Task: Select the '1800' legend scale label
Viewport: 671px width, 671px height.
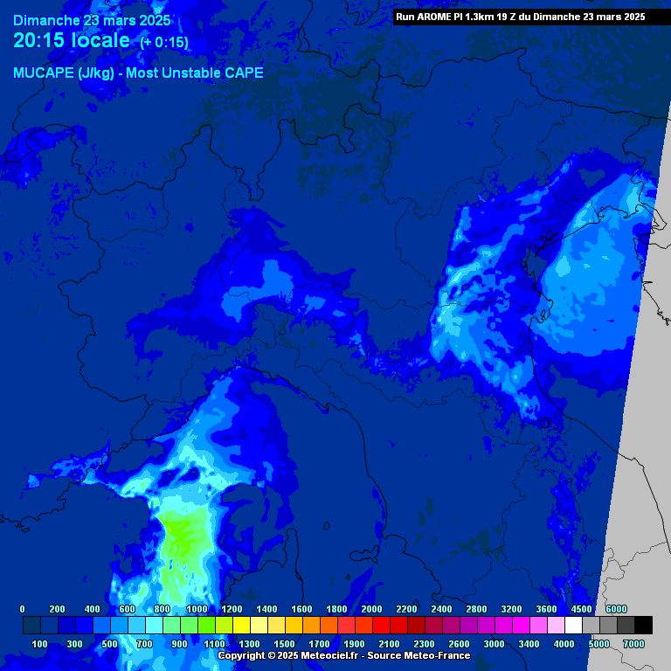Action: tap(336, 609)
